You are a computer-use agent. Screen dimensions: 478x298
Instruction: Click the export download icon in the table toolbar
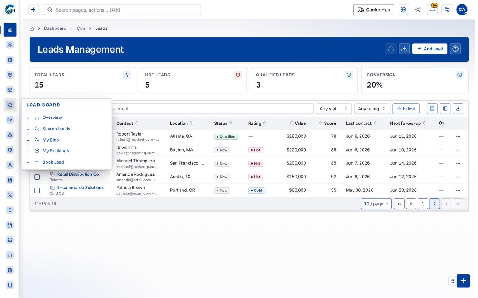tap(458, 109)
